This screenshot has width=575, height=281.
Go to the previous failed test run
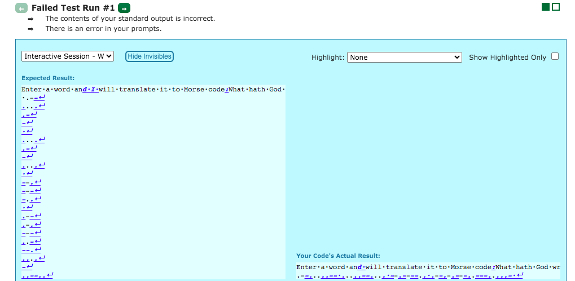tap(21, 8)
